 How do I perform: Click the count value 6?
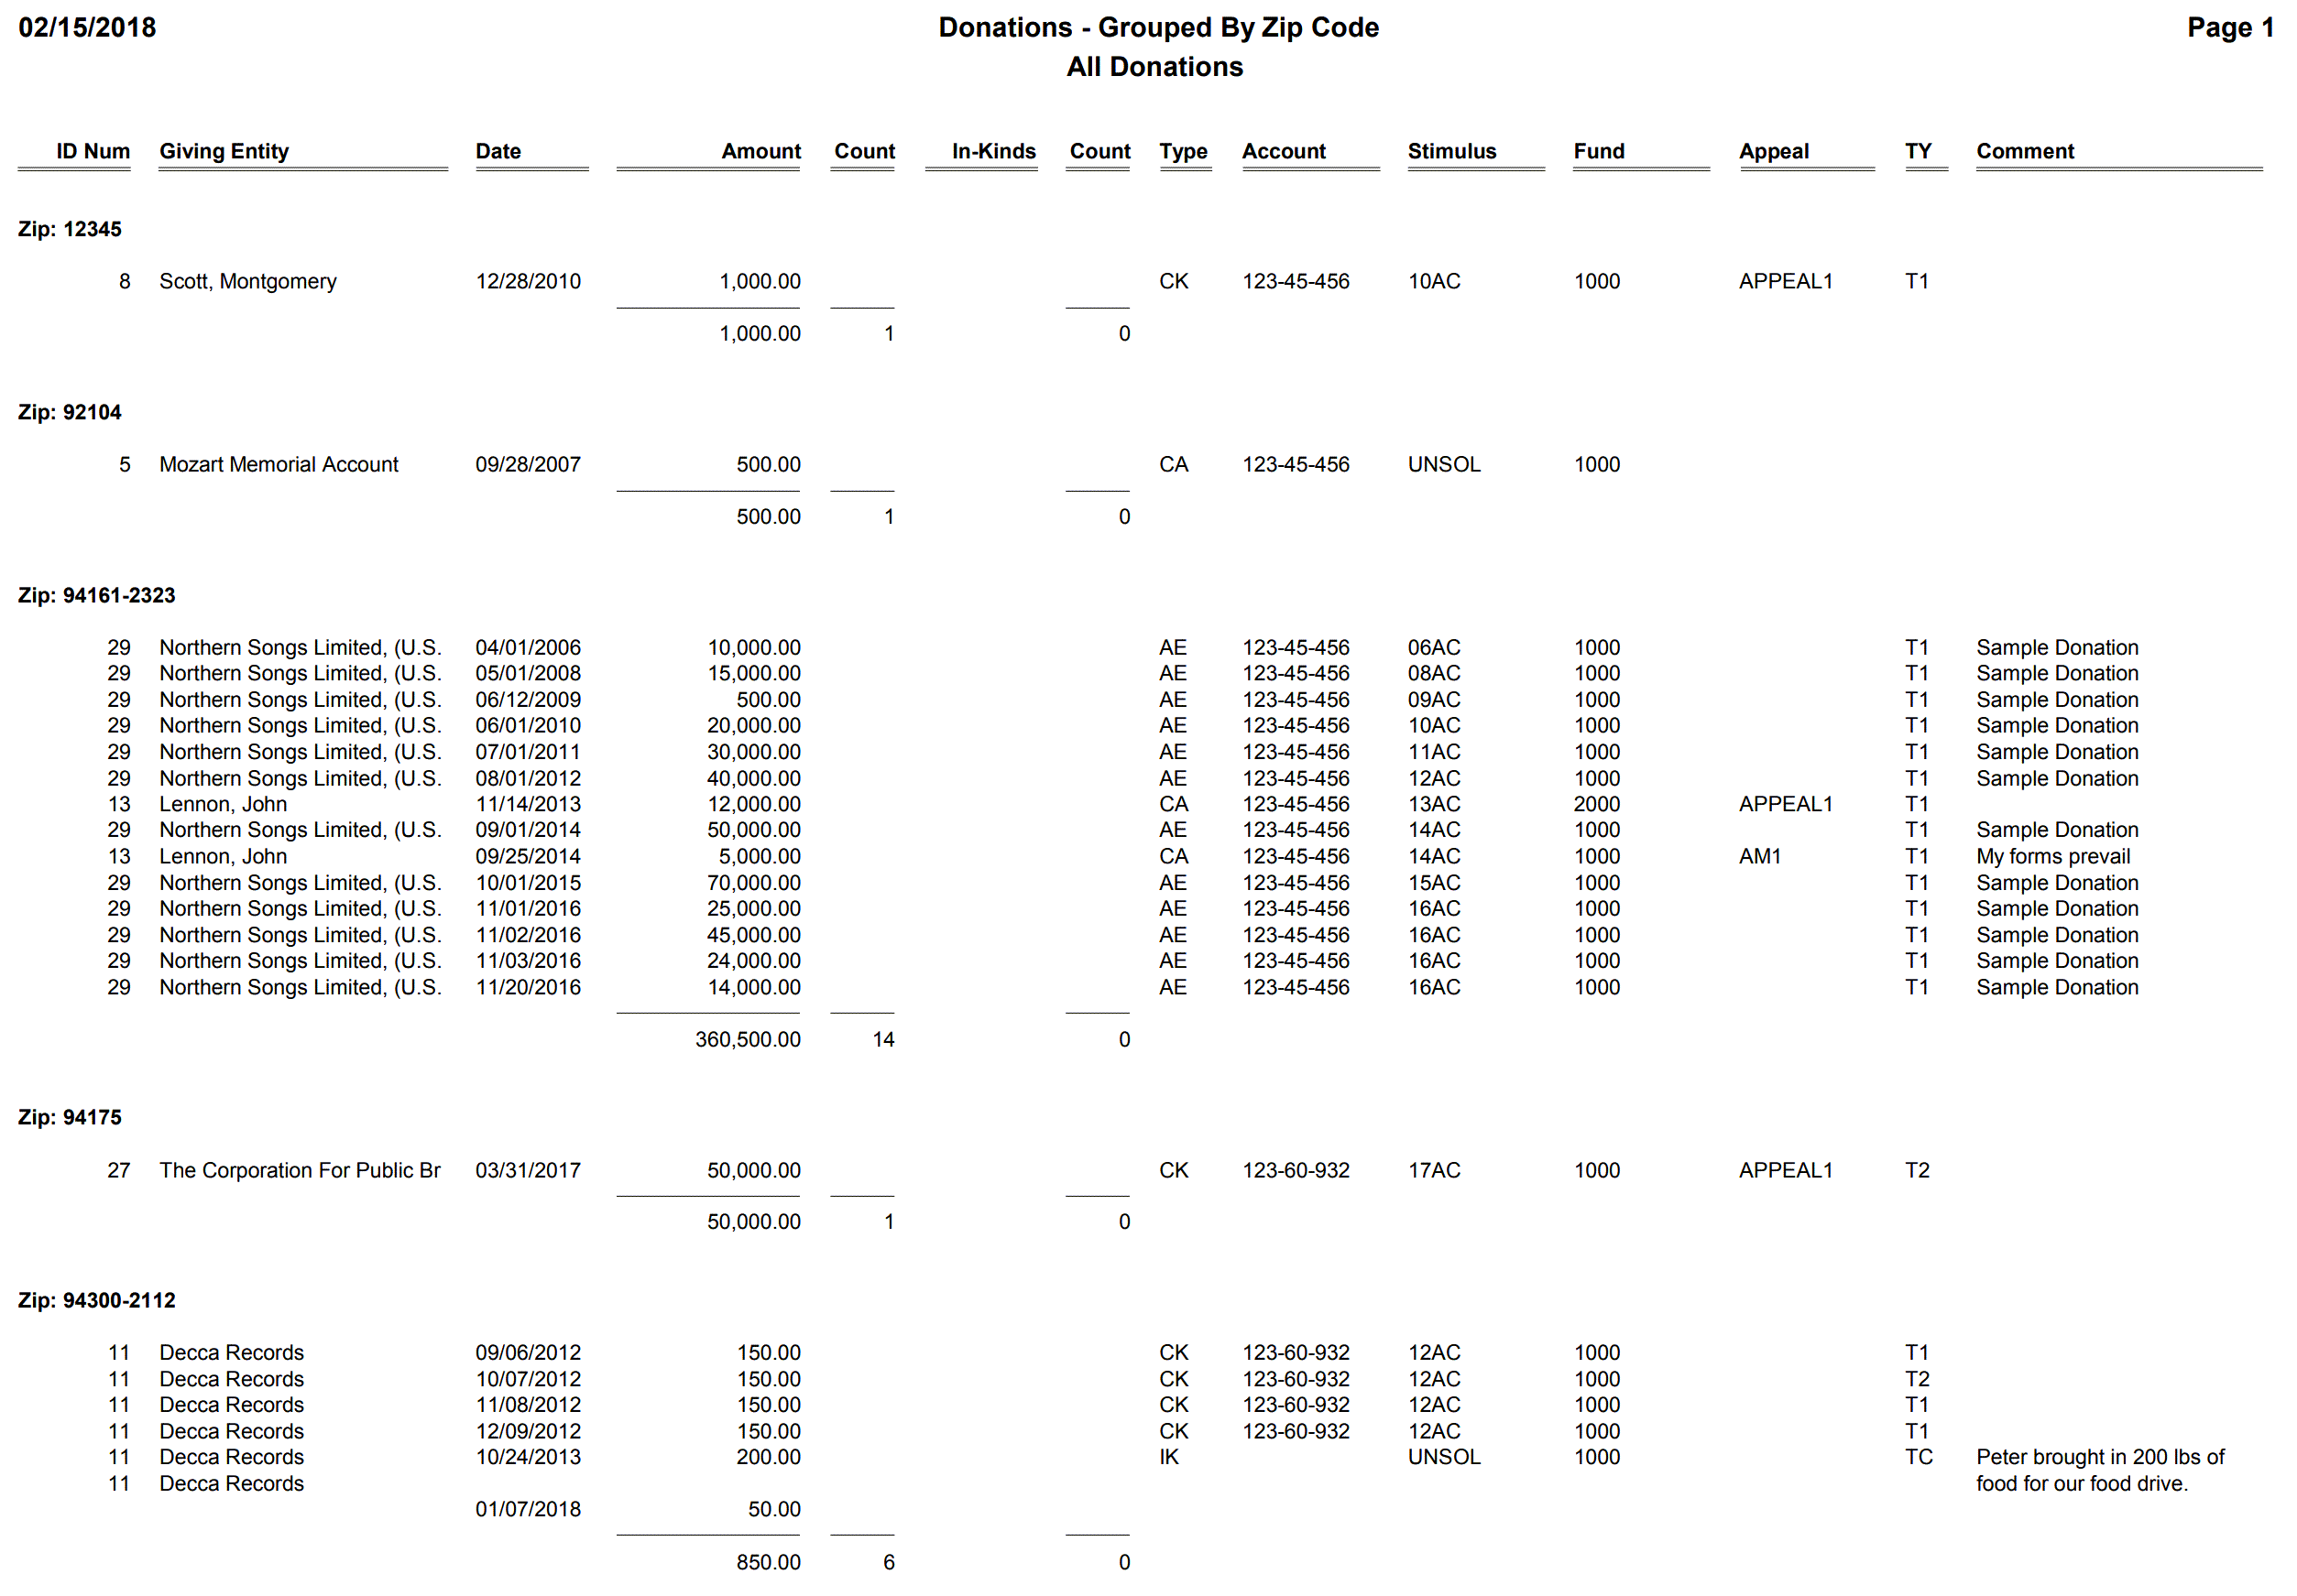click(x=889, y=1562)
